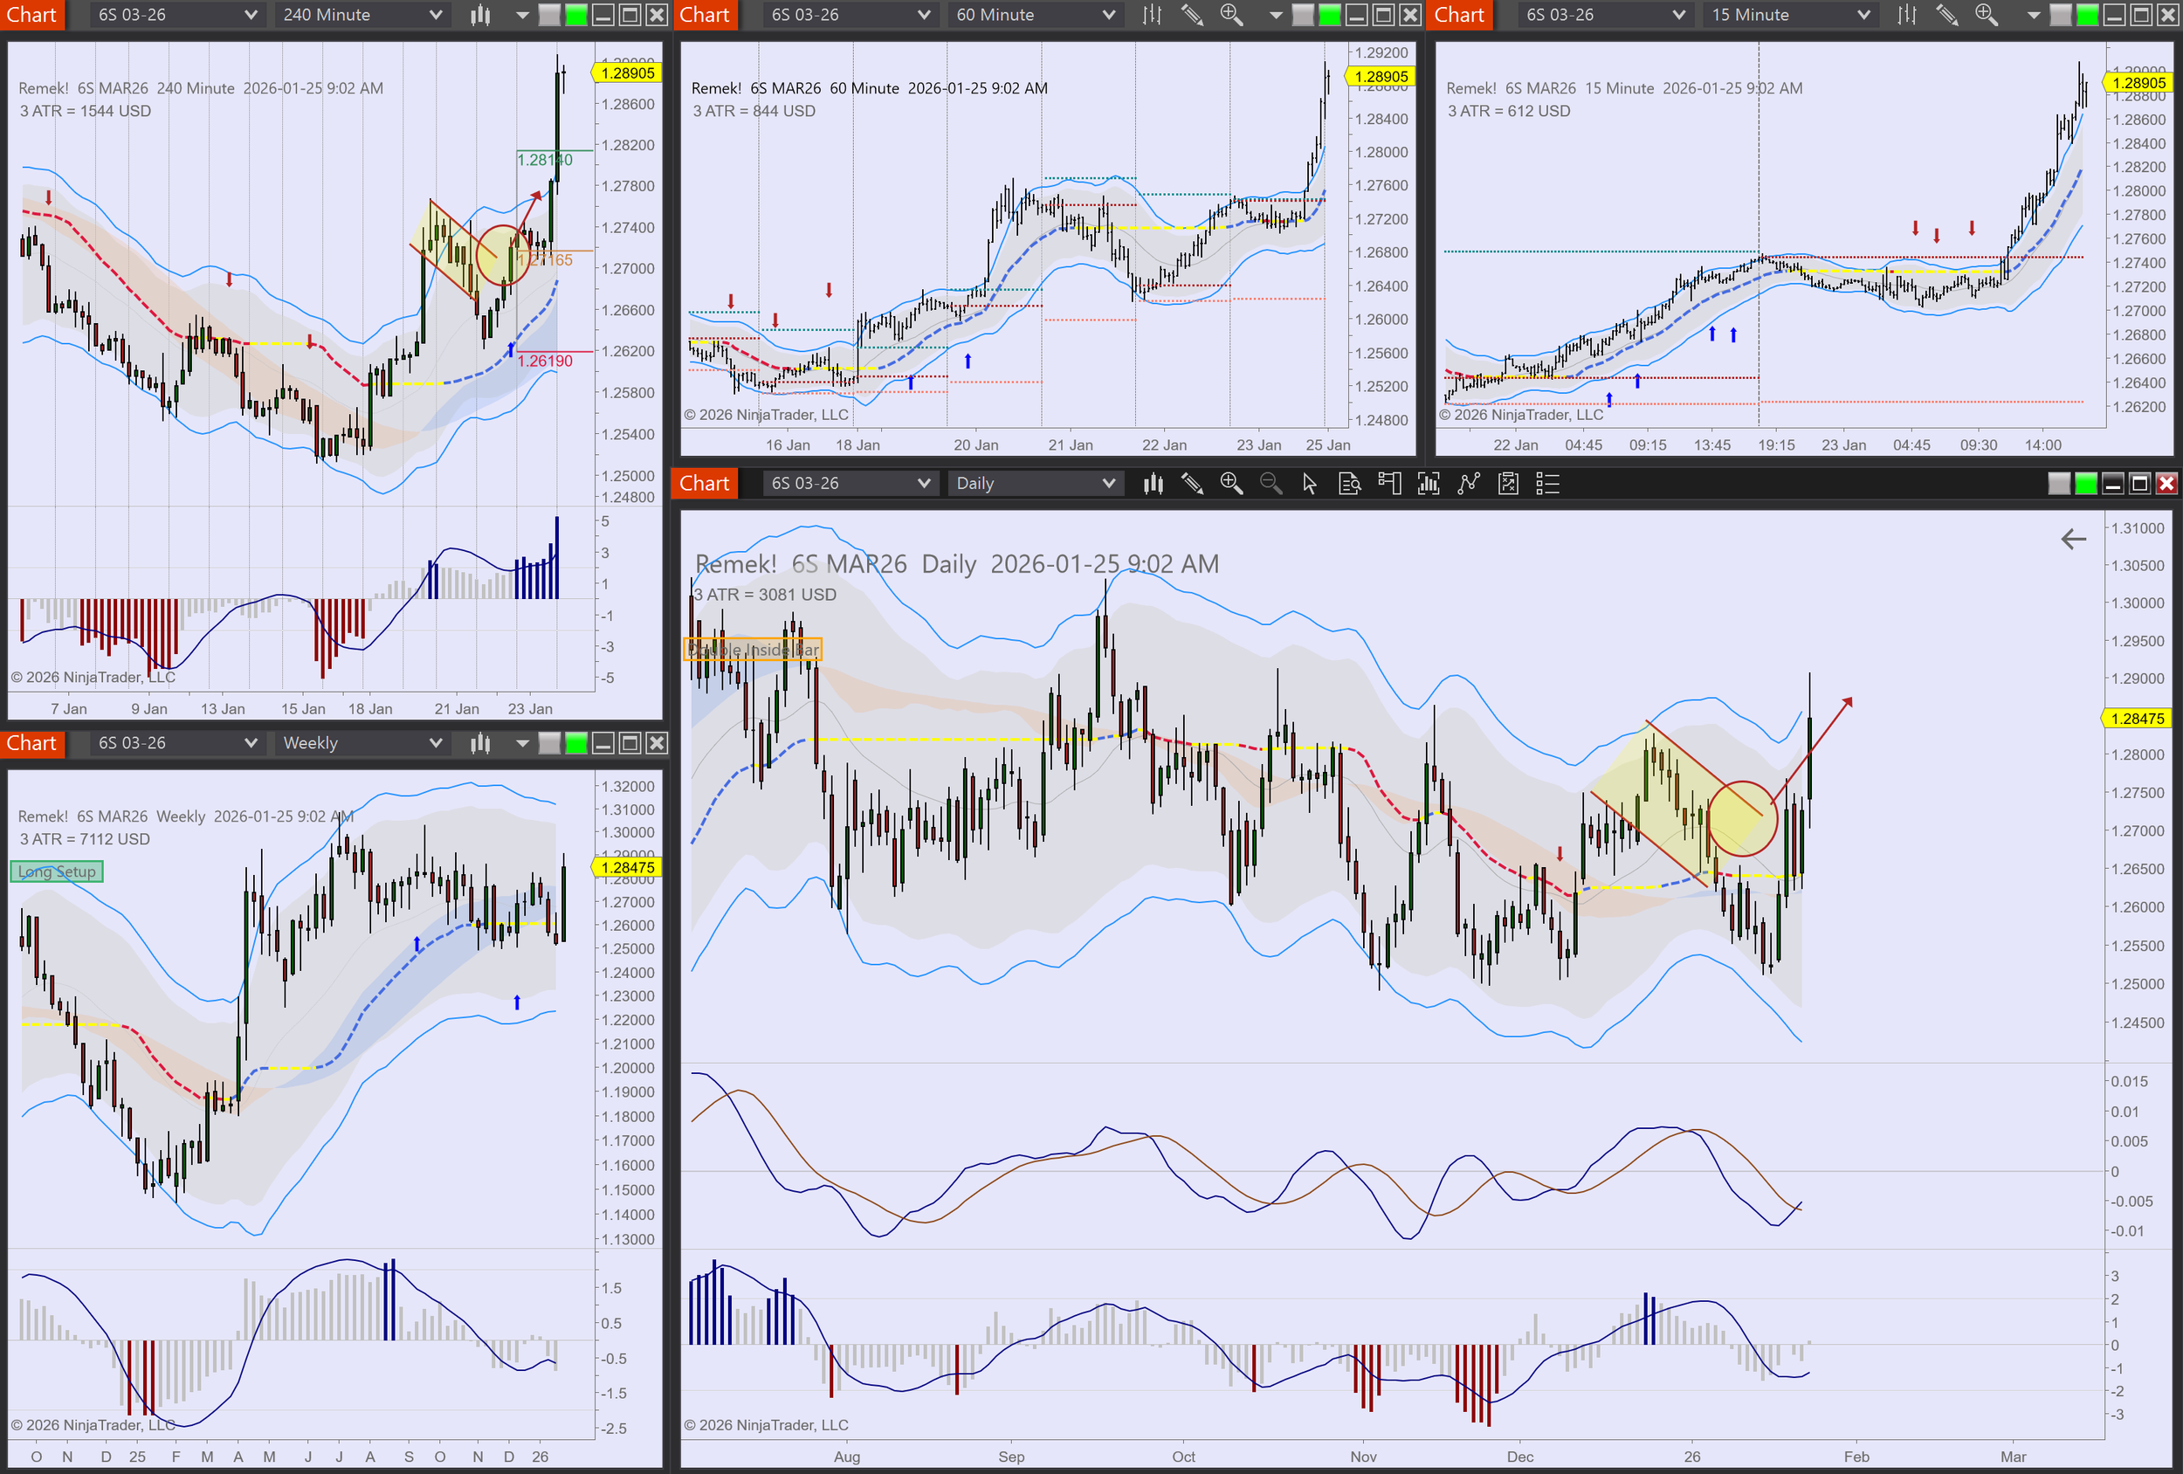Toggle green link button on 15 Minute chart
The image size is (2183, 1474).
coord(2086,15)
